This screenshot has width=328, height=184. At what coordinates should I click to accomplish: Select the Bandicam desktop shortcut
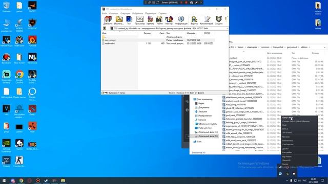(x=6, y=59)
